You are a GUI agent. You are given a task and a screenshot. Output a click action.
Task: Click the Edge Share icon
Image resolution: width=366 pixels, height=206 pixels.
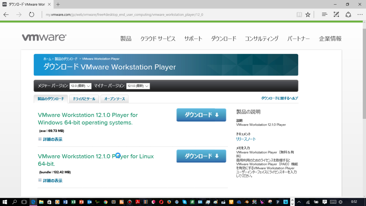(348, 14)
